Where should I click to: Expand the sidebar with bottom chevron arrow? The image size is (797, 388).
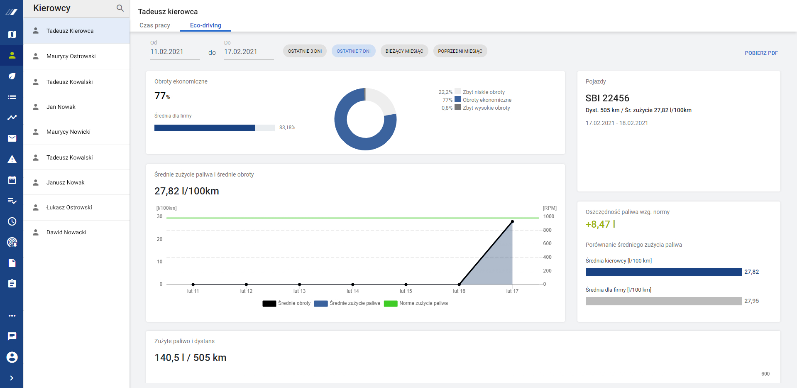click(12, 378)
